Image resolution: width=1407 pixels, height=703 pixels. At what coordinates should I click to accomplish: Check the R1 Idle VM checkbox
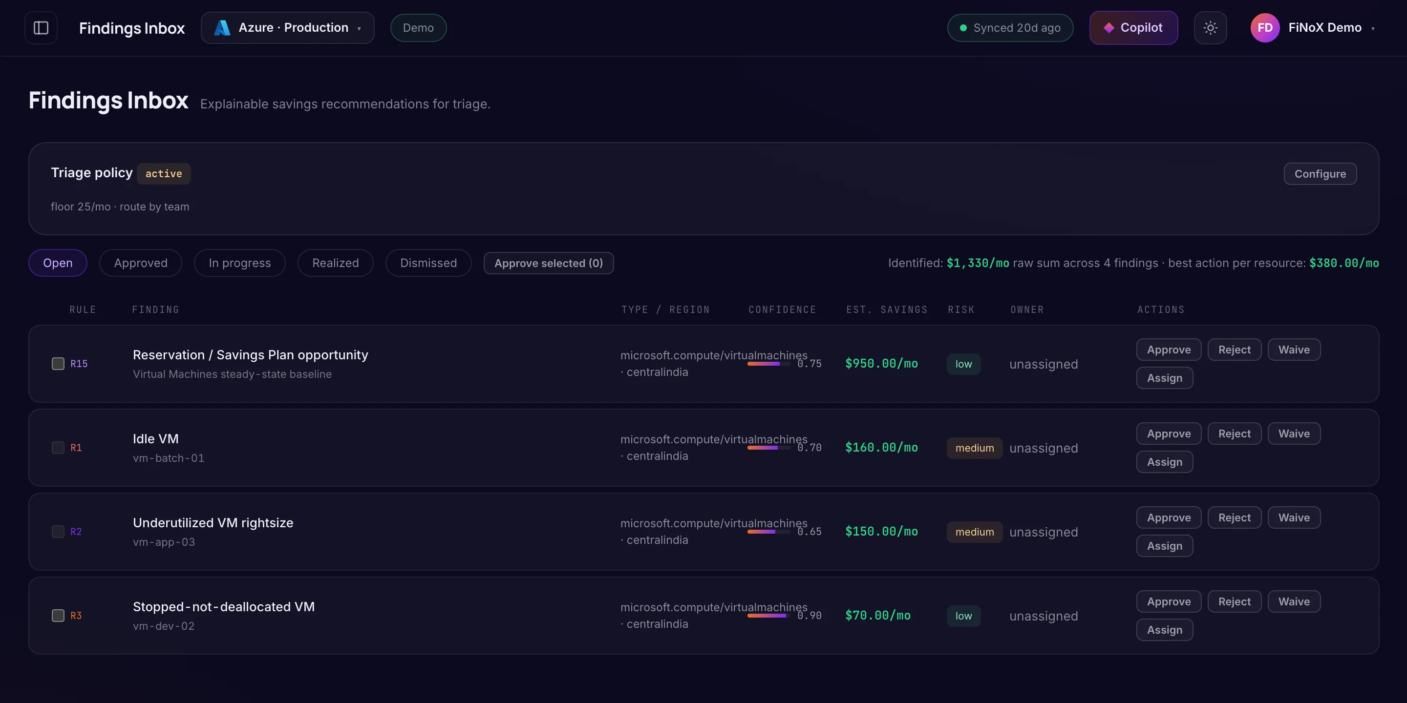58,448
